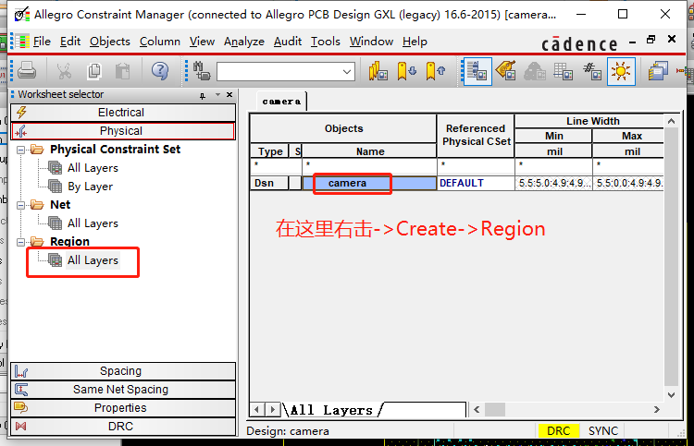Click the Paste clipboard icon
The image size is (694, 446).
(122, 71)
